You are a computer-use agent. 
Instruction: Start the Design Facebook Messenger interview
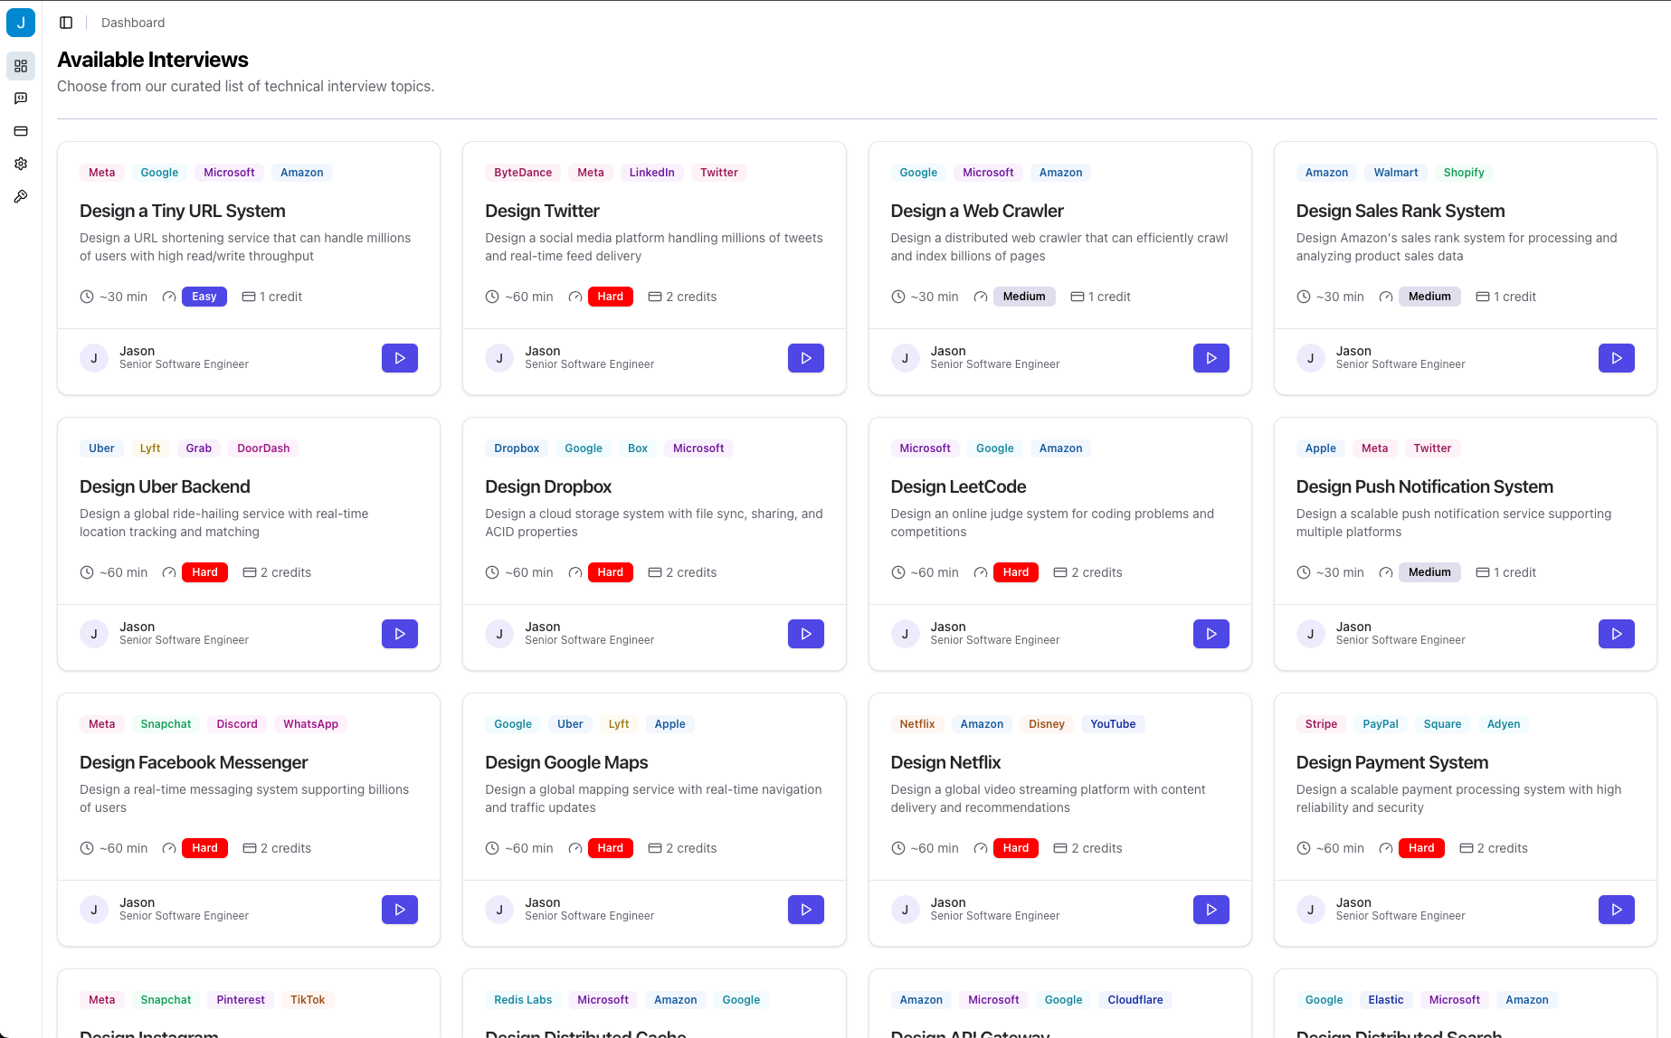pyautogui.click(x=400, y=910)
